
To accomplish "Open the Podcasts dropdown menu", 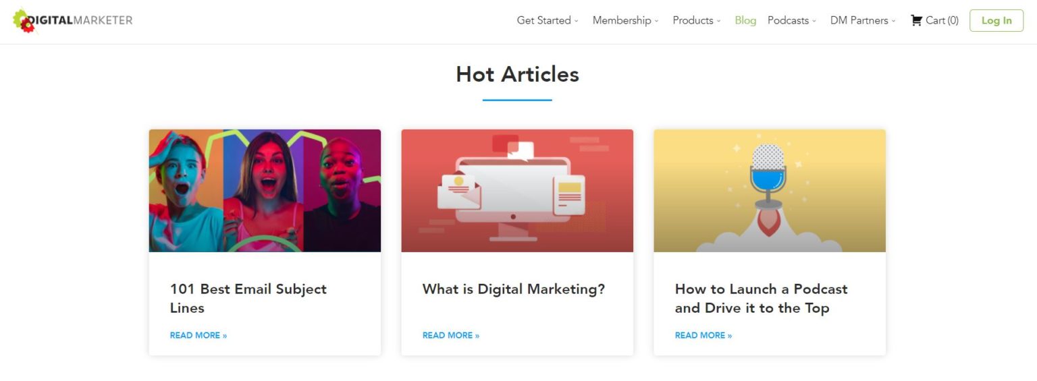I will coord(791,20).
